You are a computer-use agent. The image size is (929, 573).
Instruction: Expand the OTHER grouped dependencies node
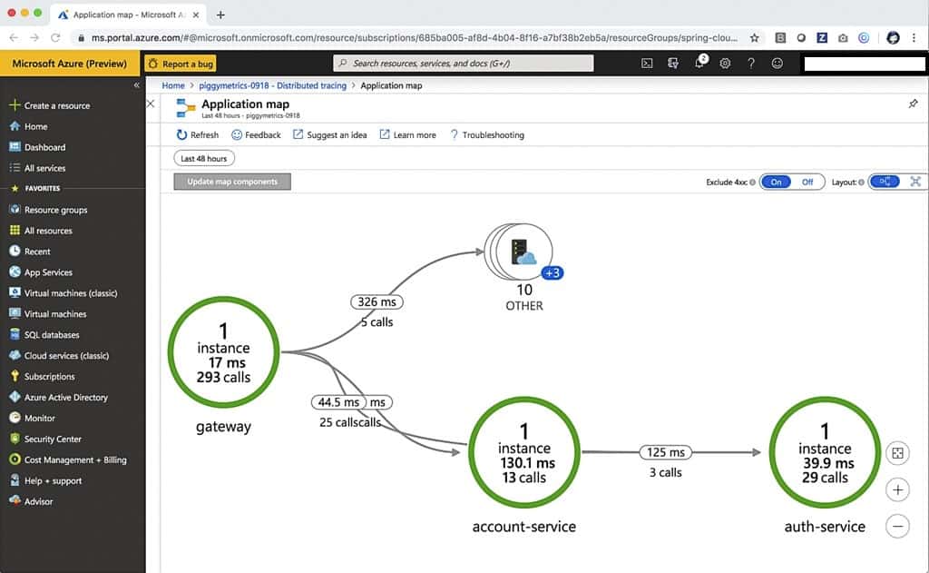(x=519, y=252)
